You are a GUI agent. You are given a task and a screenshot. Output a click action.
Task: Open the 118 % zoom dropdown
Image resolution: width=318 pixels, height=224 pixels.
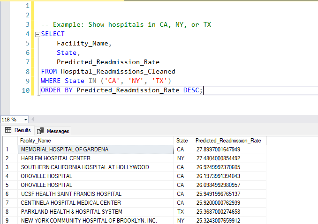click(26, 119)
